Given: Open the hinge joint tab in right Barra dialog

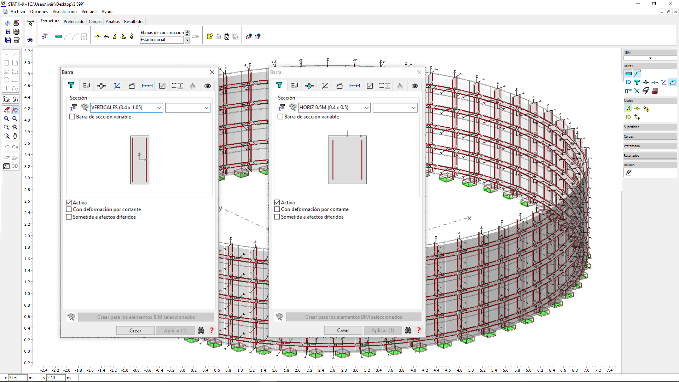Looking at the screenshot, I should (309, 86).
